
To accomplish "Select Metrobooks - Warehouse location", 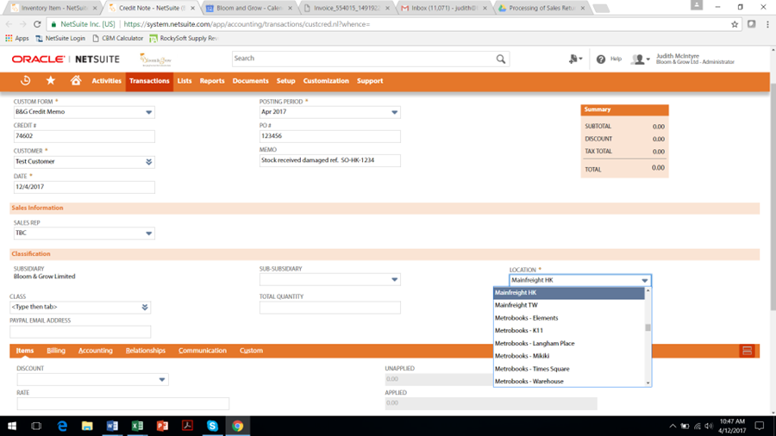I will click(569, 381).
